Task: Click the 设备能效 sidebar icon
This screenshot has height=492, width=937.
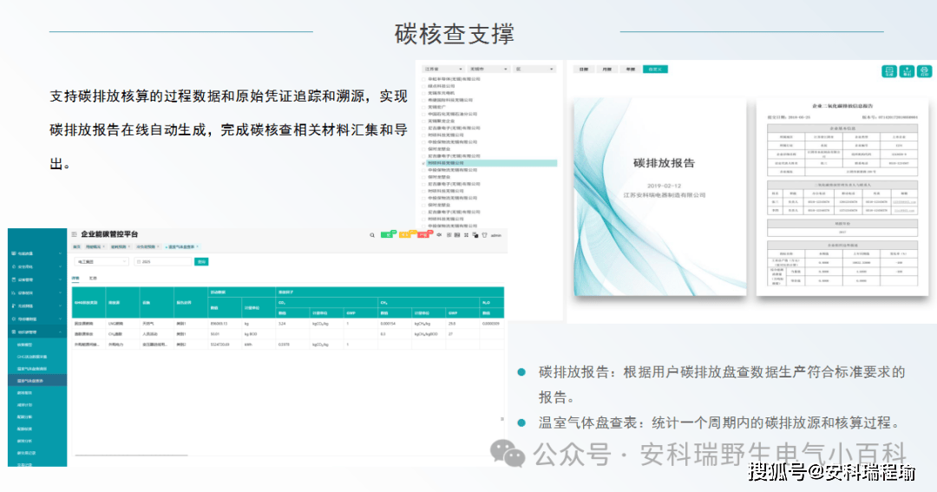Action: click(x=14, y=293)
